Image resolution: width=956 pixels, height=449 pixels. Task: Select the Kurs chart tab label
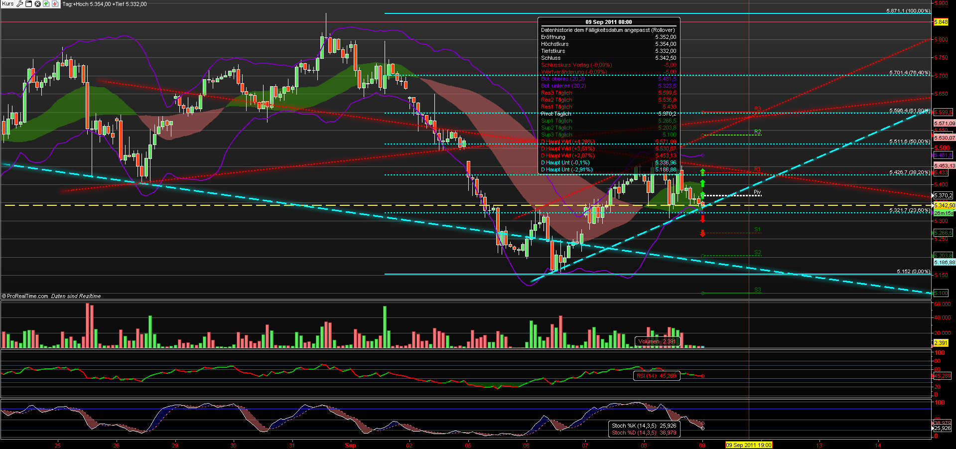pos(7,3)
